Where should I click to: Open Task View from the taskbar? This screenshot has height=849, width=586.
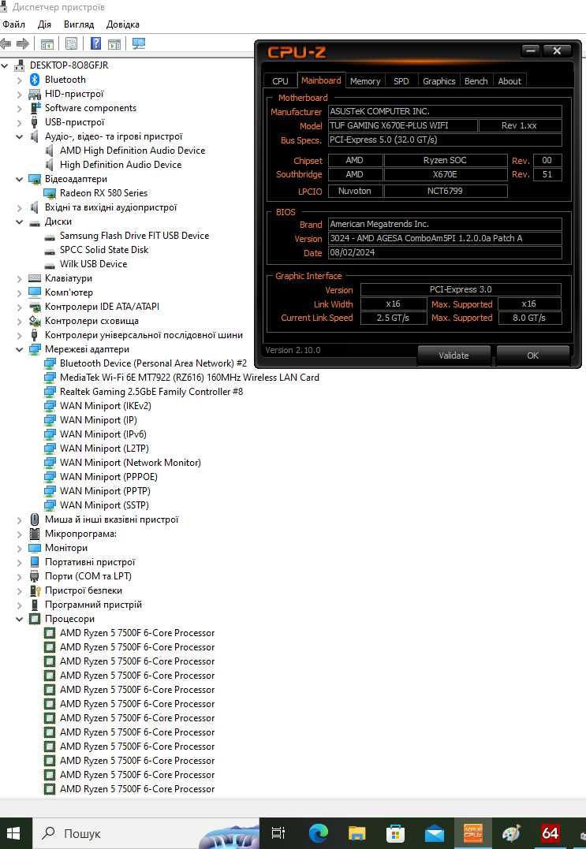[x=278, y=833]
